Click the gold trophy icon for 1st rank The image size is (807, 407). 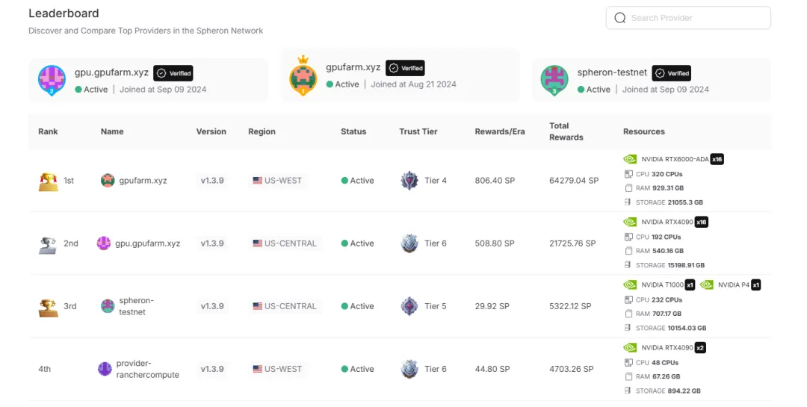tap(48, 181)
